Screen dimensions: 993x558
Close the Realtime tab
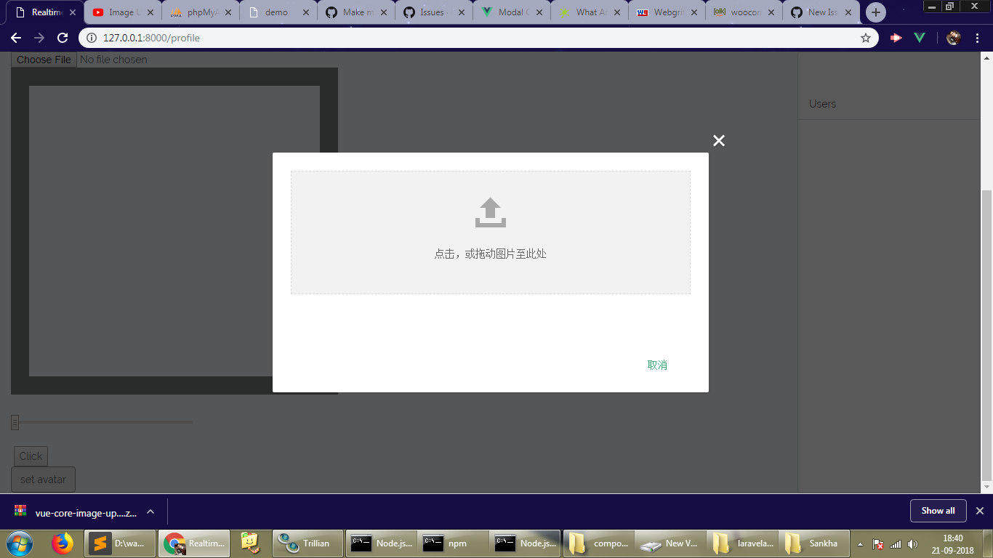(x=73, y=12)
